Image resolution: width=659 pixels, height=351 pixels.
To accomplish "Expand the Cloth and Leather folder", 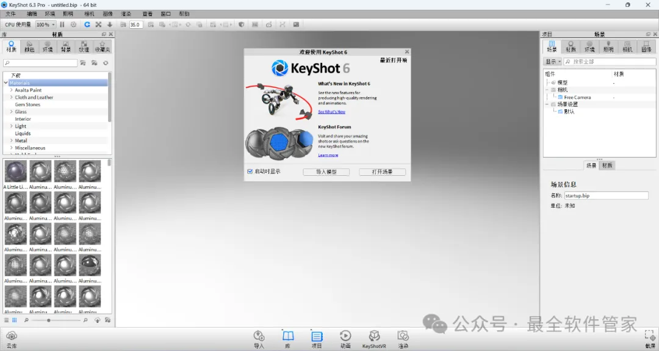I will [12, 97].
